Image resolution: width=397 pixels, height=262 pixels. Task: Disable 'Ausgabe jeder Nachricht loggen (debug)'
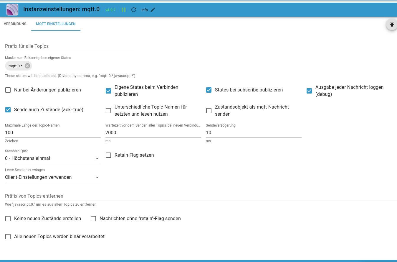pos(309,91)
